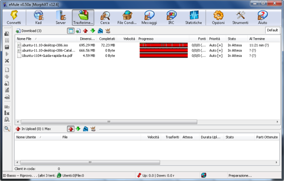This screenshot has height=181, width=284.
Task: Toggle split window view in Download toolbar
Action: click(71, 31)
